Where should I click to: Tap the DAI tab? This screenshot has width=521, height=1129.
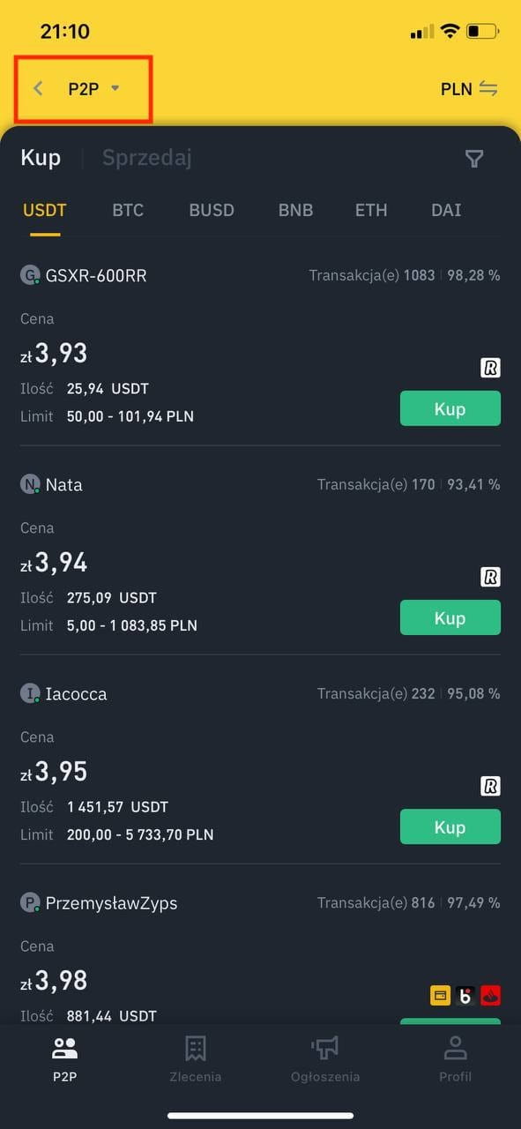tap(446, 210)
